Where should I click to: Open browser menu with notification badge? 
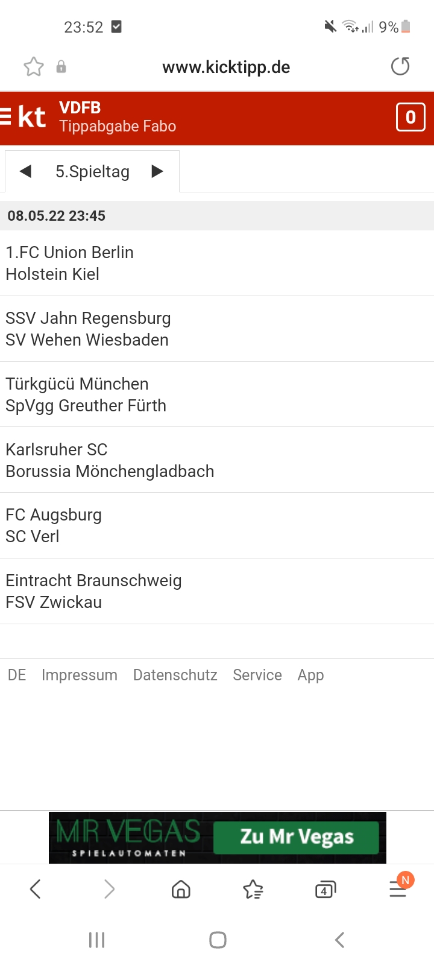point(398,888)
